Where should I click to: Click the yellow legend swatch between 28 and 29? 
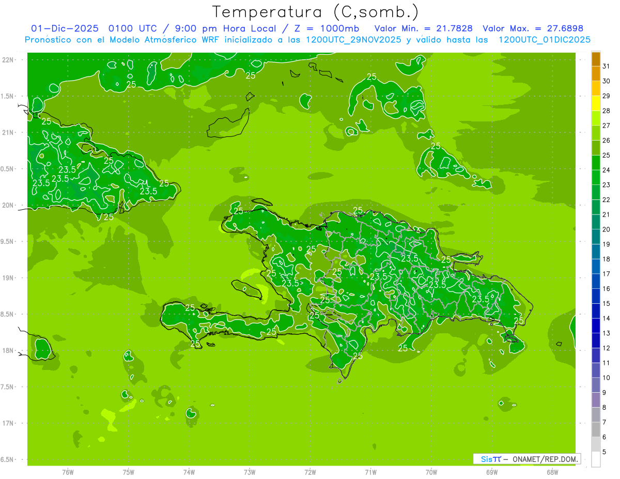coord(596,103)
